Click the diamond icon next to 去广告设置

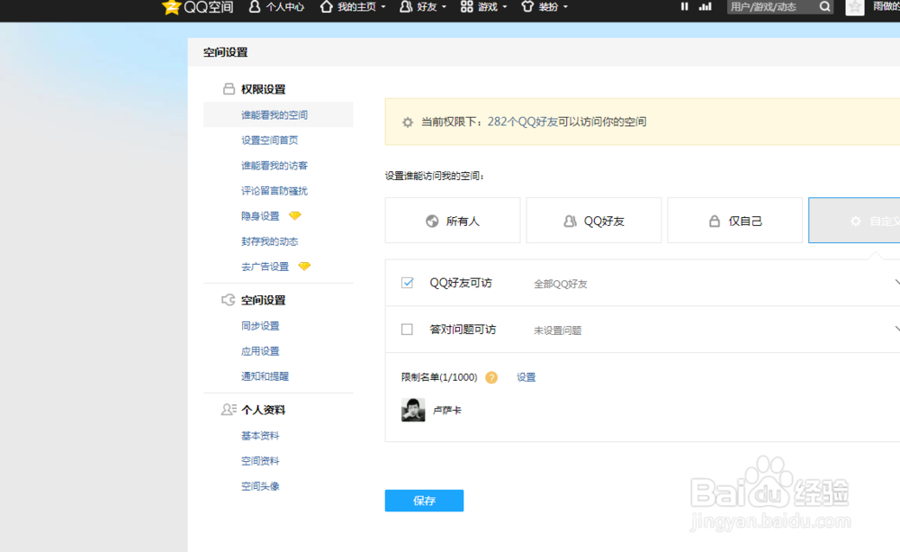coord(304,267)
